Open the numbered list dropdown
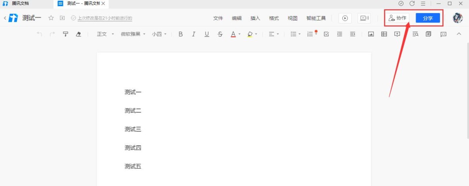Image resolution: width=469 pixels, height=186 pixels. (x=312, y=34)
